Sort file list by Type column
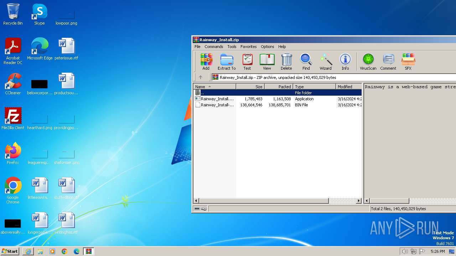 pos(314,86)
